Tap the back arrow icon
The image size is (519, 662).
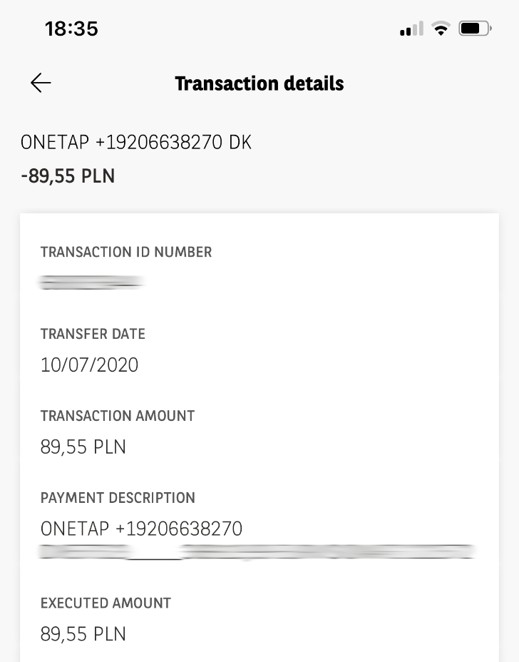pos(41,83)
